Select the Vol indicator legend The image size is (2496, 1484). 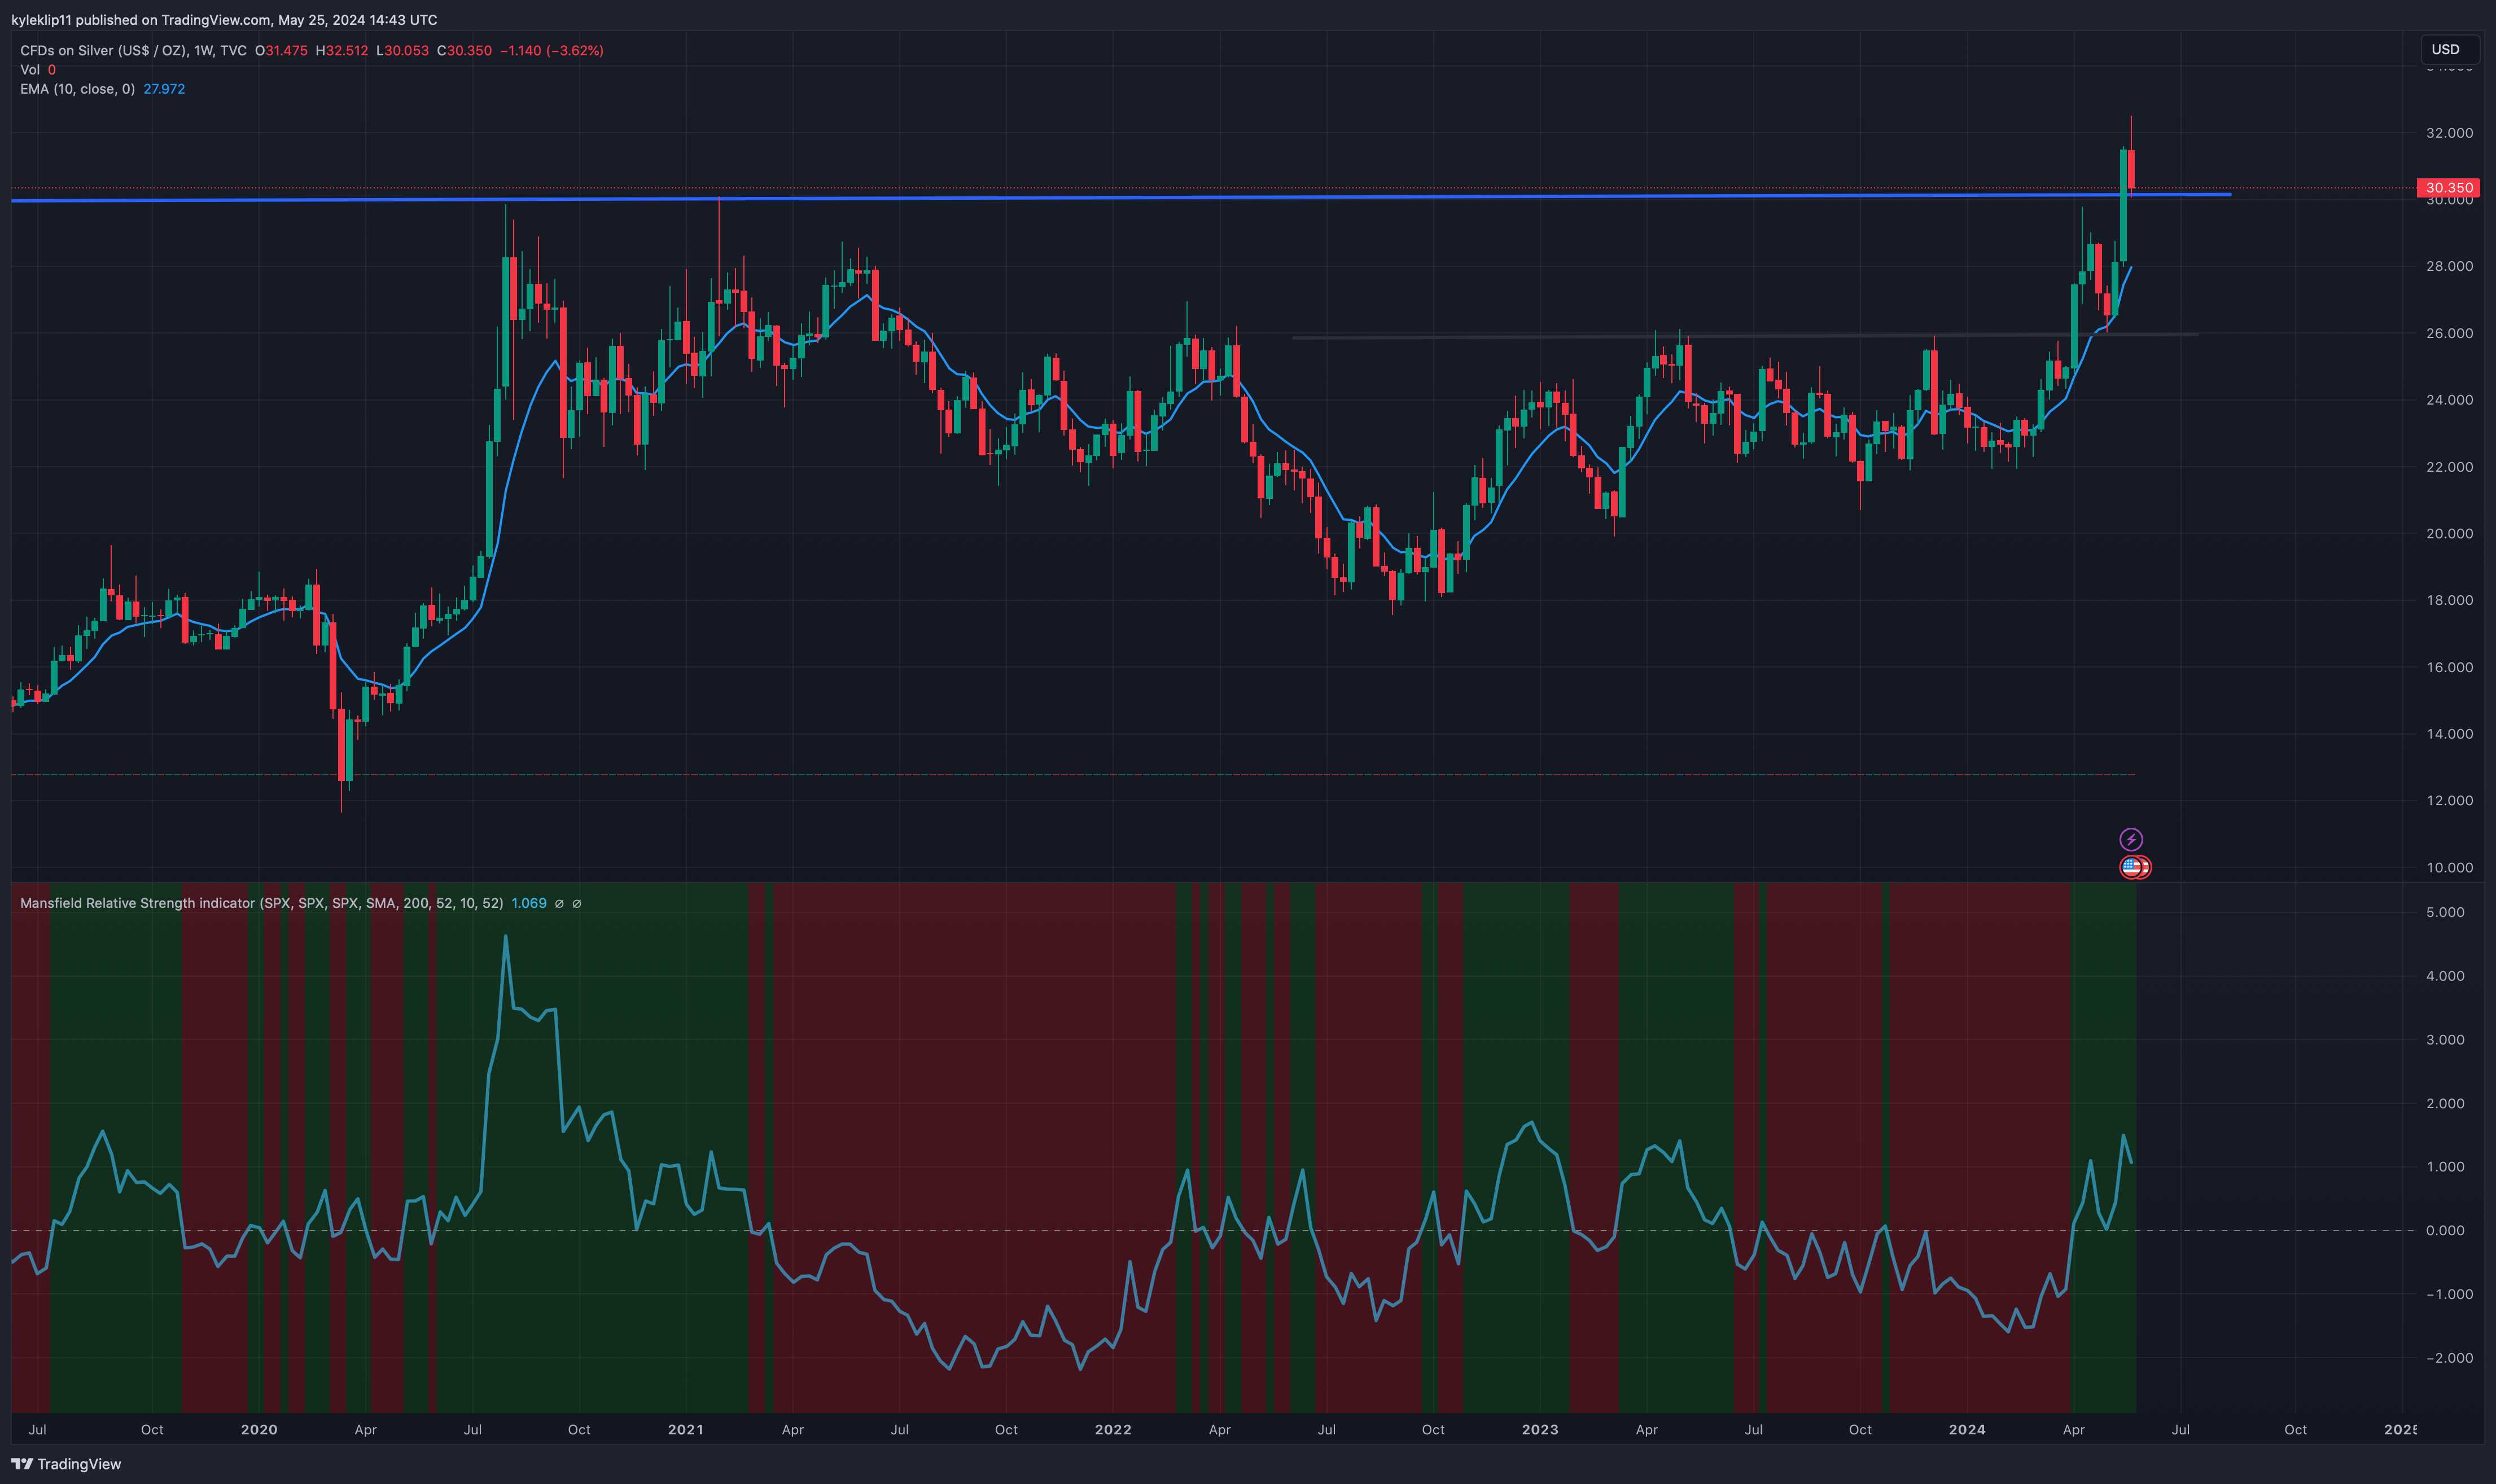(x=30, y=70)
